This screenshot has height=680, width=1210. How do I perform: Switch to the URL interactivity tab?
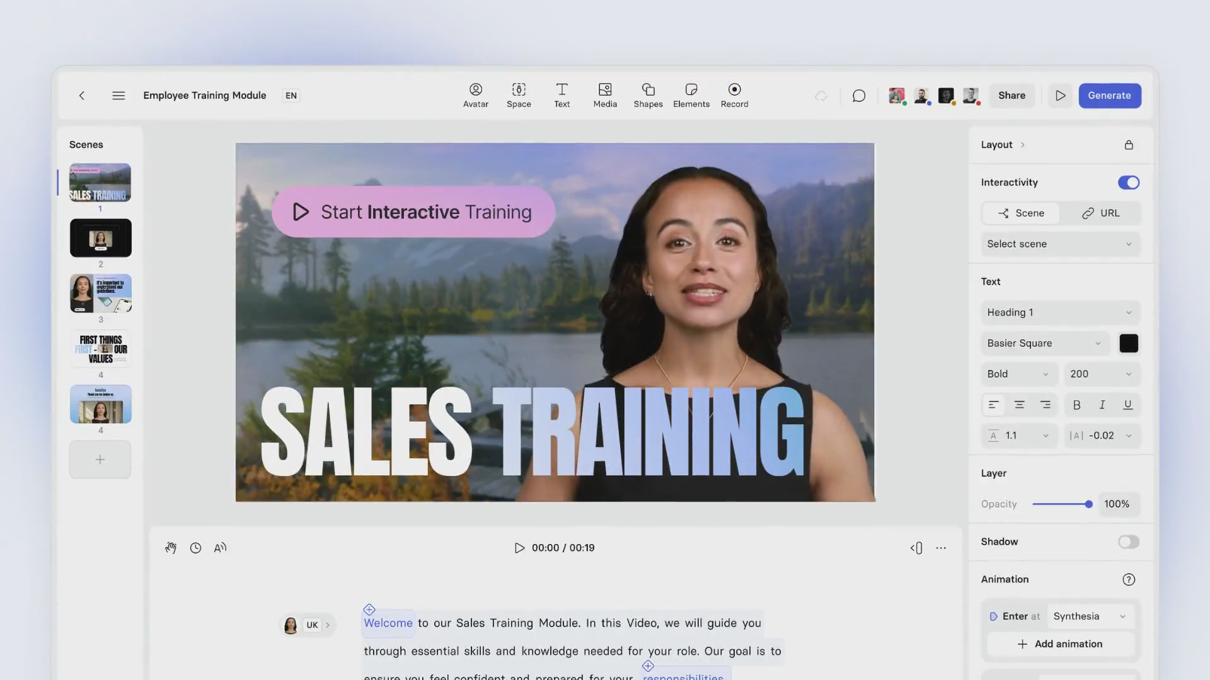tap(1100, 213)
